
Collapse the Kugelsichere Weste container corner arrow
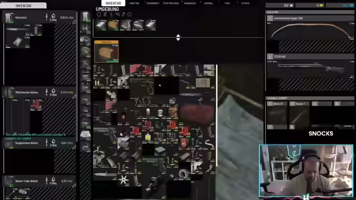74,147
